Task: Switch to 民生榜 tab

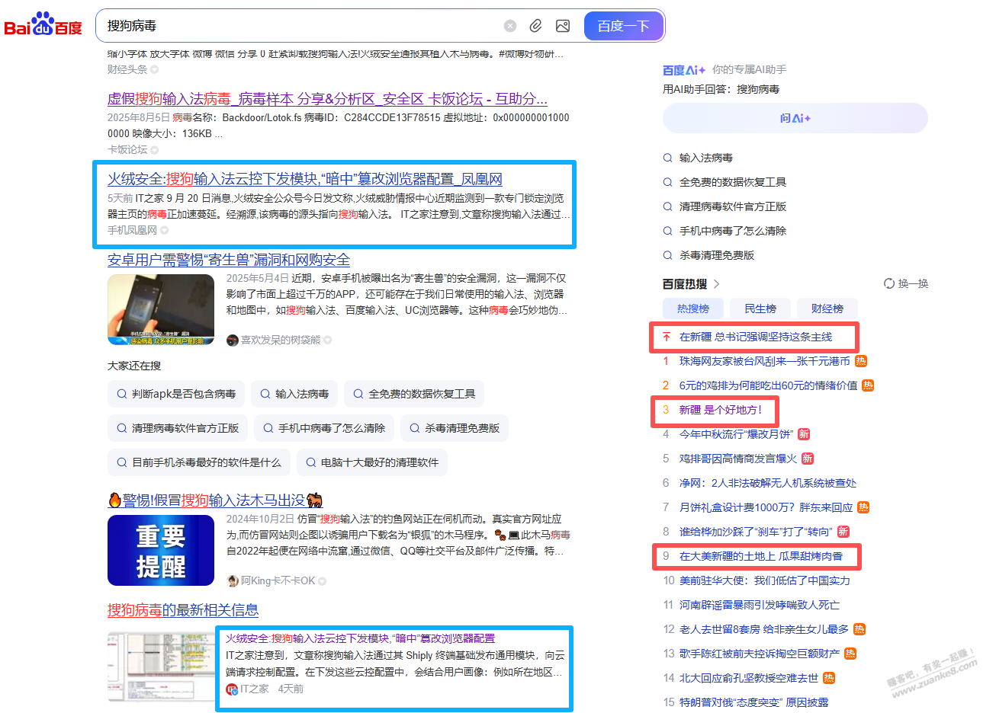Action: pos(760,309)
